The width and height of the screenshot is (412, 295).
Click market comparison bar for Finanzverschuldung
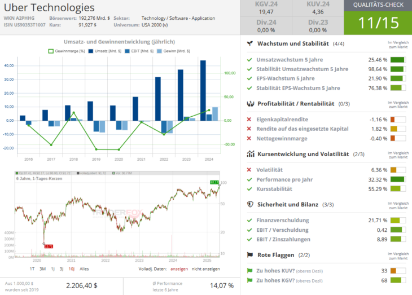click(x=398, y=220)
